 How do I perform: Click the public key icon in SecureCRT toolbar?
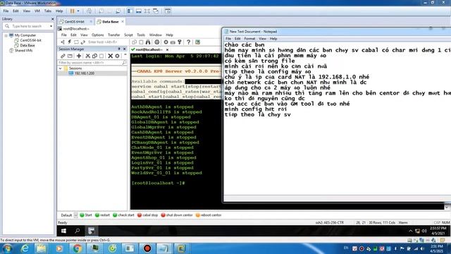(180, 42)
